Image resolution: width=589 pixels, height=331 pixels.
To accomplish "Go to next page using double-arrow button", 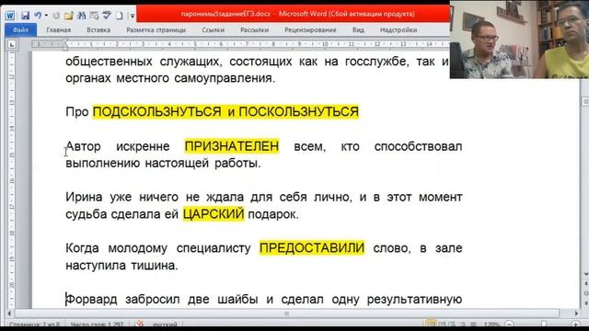I will pos(585,302).
